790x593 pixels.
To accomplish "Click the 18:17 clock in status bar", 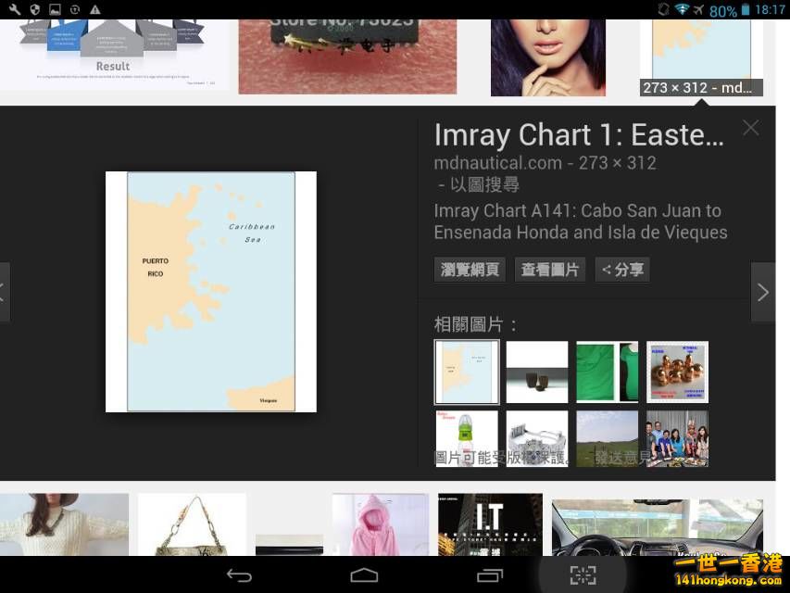I will pos(770,9).
